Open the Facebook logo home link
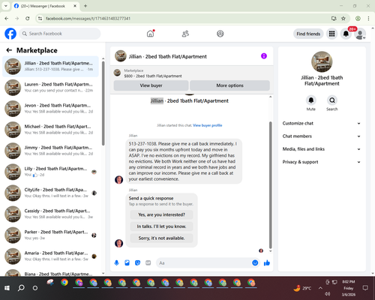The height and width of the screenshot is (300, 375). coord(10,34)
